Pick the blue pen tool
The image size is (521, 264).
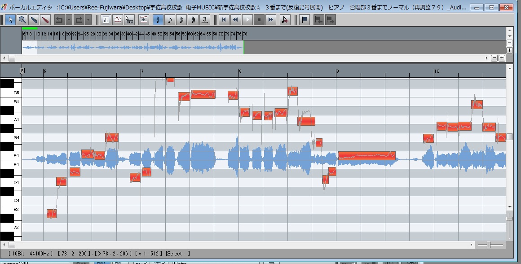[33, 20]
